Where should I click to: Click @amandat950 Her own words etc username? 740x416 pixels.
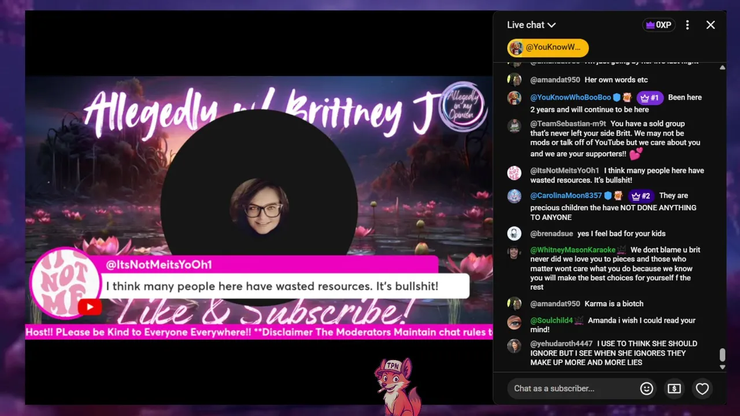[555, 80]
